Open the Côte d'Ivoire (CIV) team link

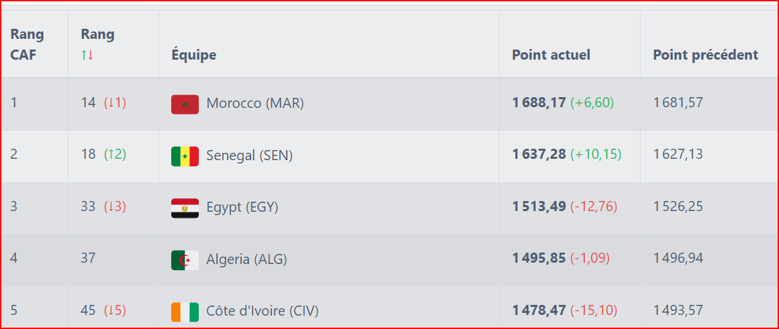click(263, 311)
